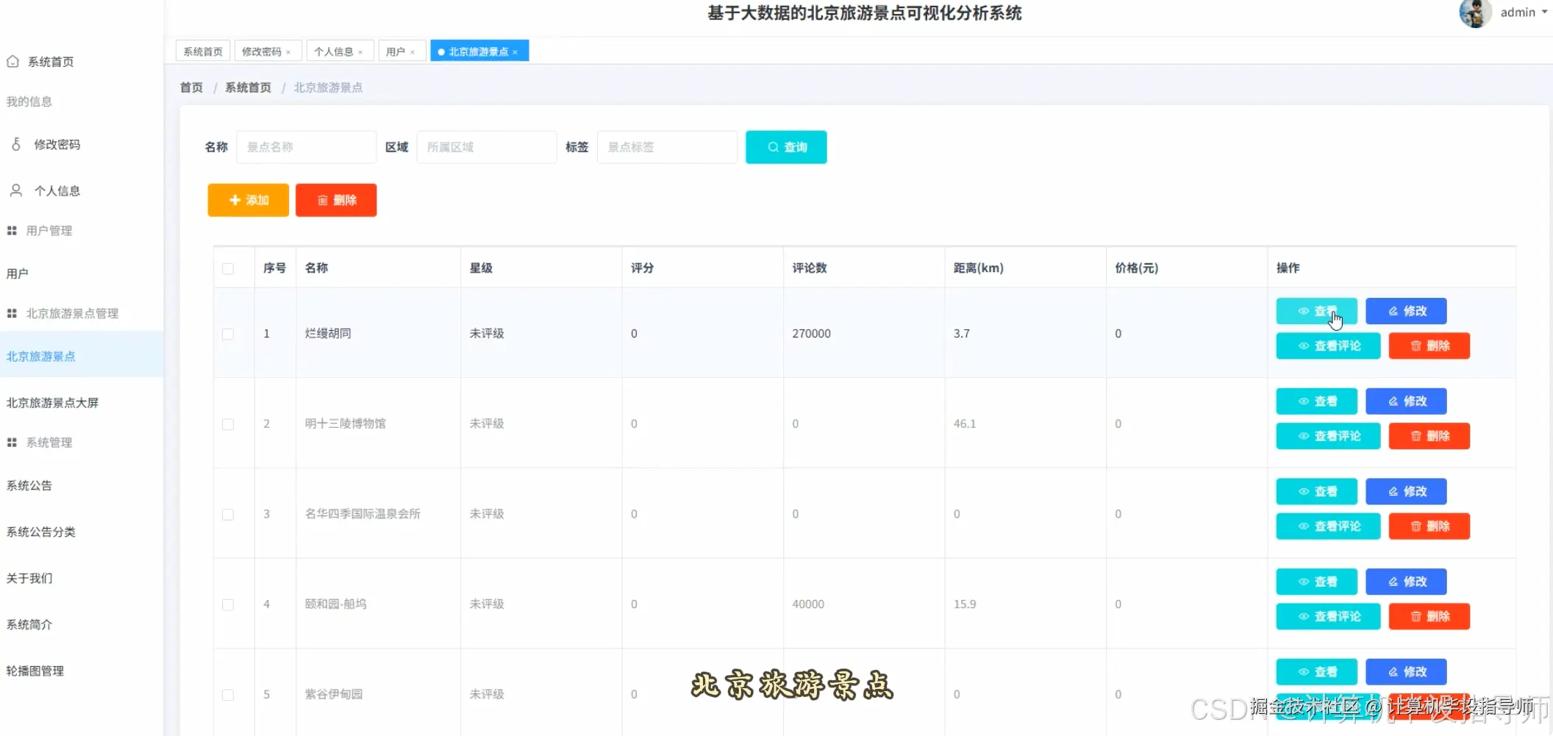
Task: Click the 查询 search button
Action: tap(786, 147)
